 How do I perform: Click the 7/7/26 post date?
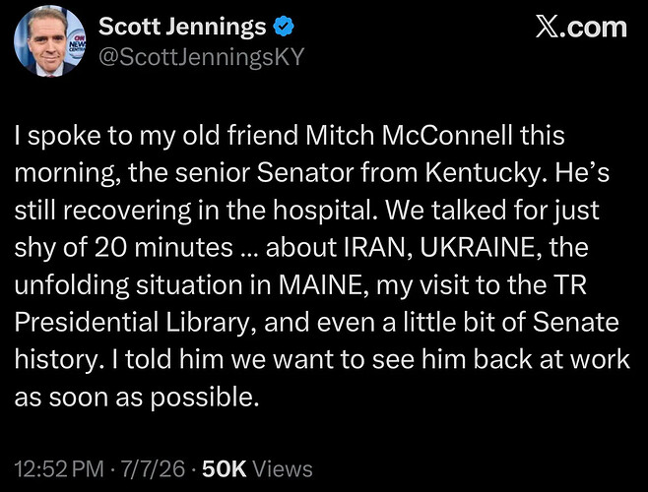(153, 468)
